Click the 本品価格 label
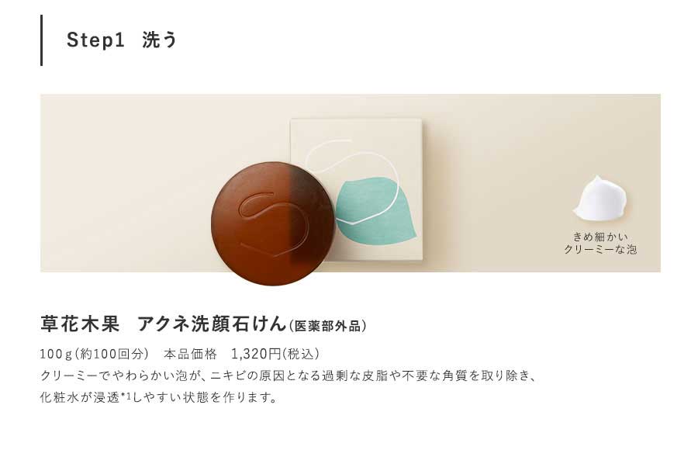698x450 pixels. [x=190, y=354]
